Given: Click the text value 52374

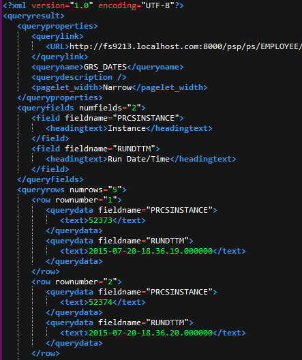Looking at the screenshot, I should coord(100,302).
